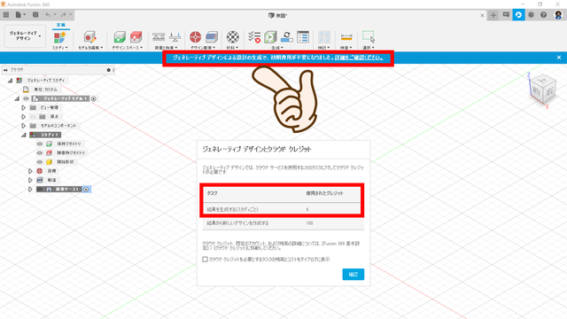Screen dimensions: 567x319
Task: Tick the show cost dialog checkbox
Action: coord(205,260)
